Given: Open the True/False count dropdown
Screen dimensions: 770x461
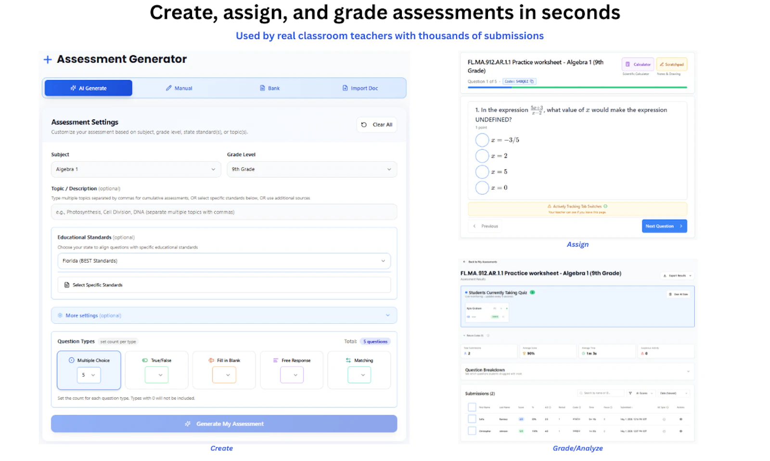Looking at the screenshot, I should point(157,375).
